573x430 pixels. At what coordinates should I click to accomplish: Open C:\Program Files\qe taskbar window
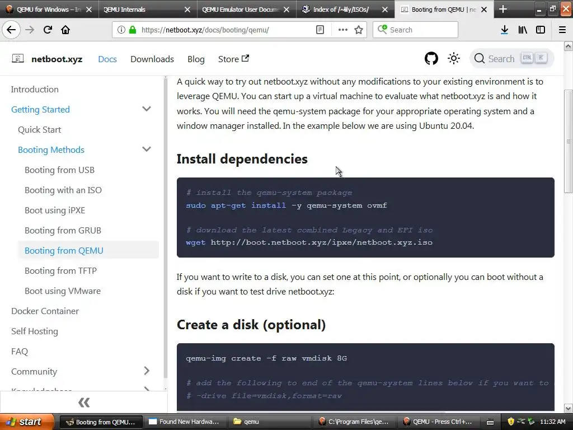click(353, 422)
